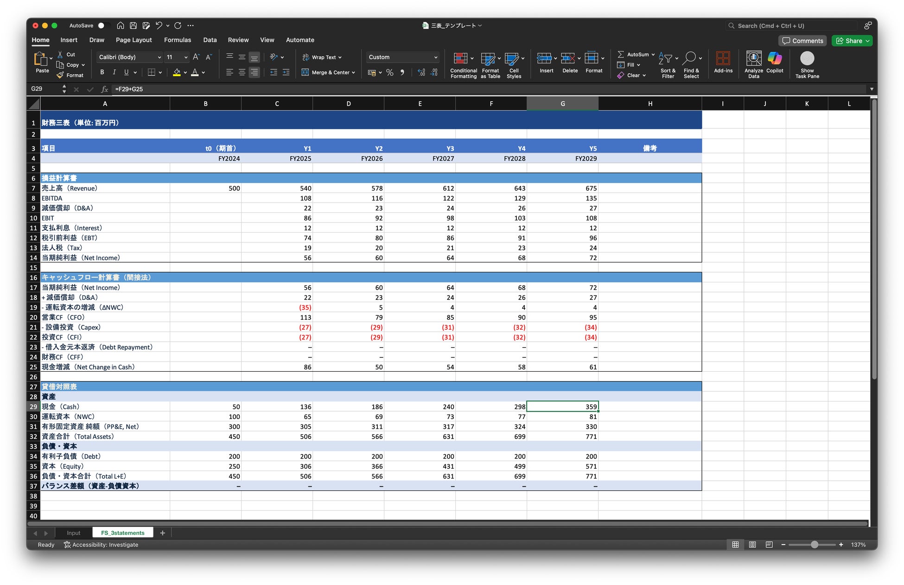Screen dimensions: 904x585
Task: Click Analyze Data icon
Action: [754, 58]
